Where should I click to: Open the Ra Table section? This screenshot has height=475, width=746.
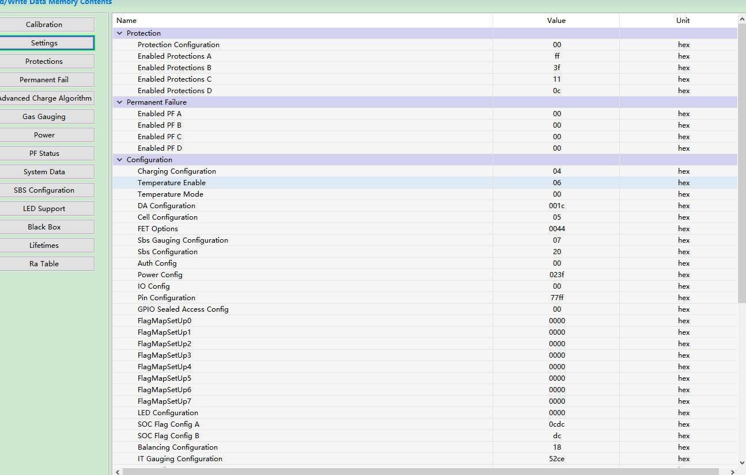[44, 263]
